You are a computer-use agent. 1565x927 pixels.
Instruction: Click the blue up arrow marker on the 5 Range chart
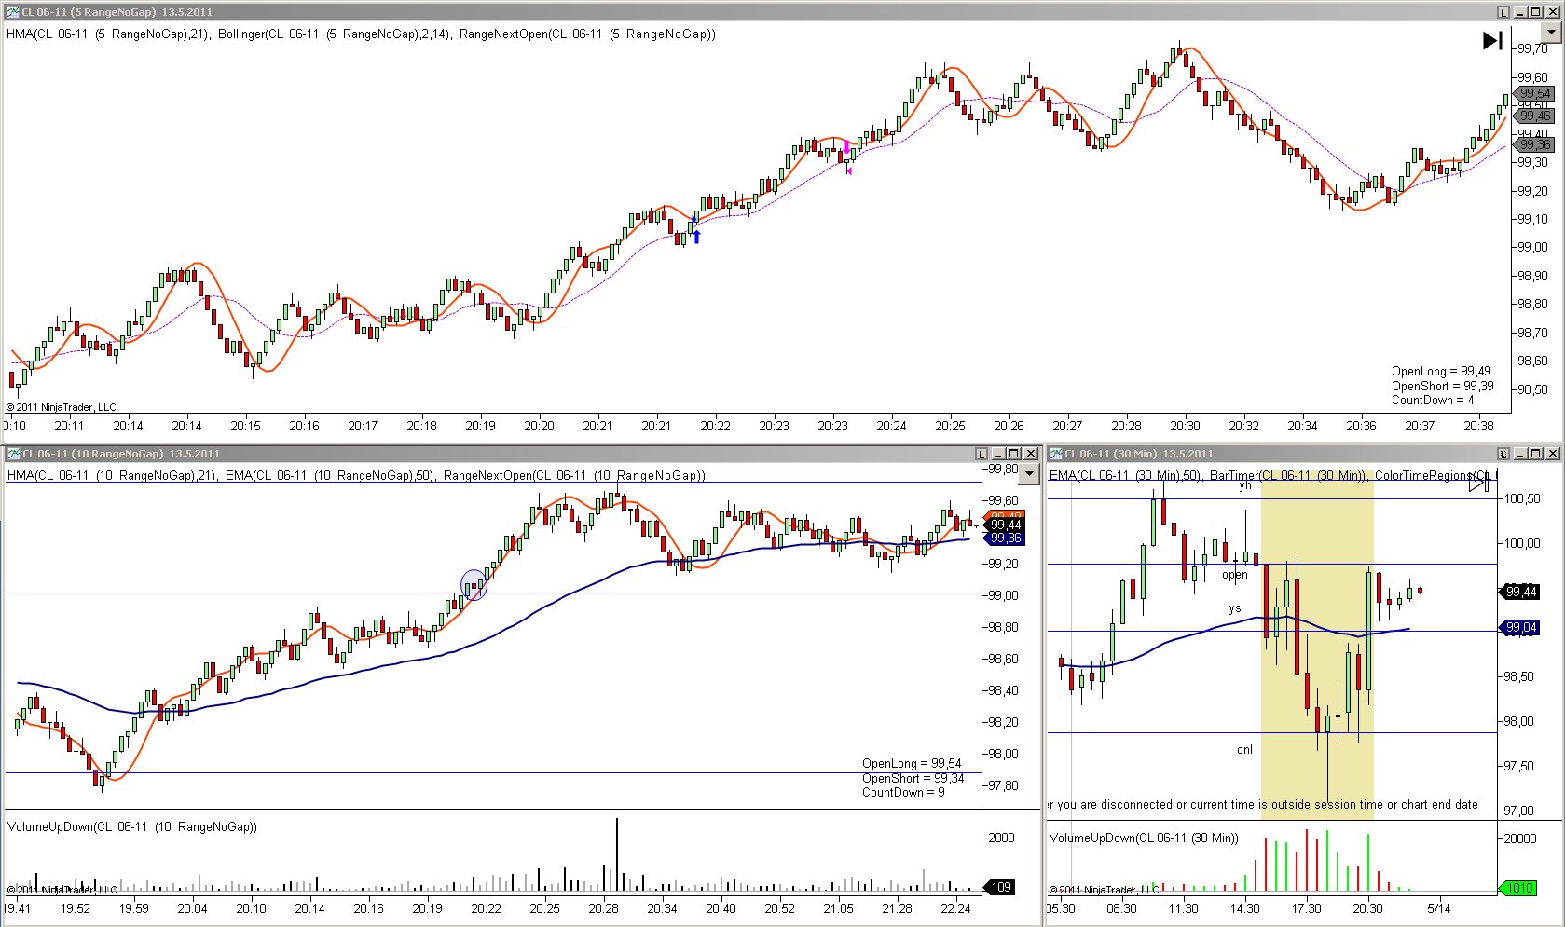coord(696,237)
